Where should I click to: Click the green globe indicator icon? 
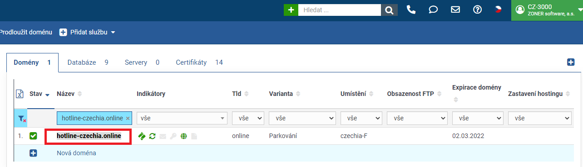pyautogui.click(x=183, y=136)
